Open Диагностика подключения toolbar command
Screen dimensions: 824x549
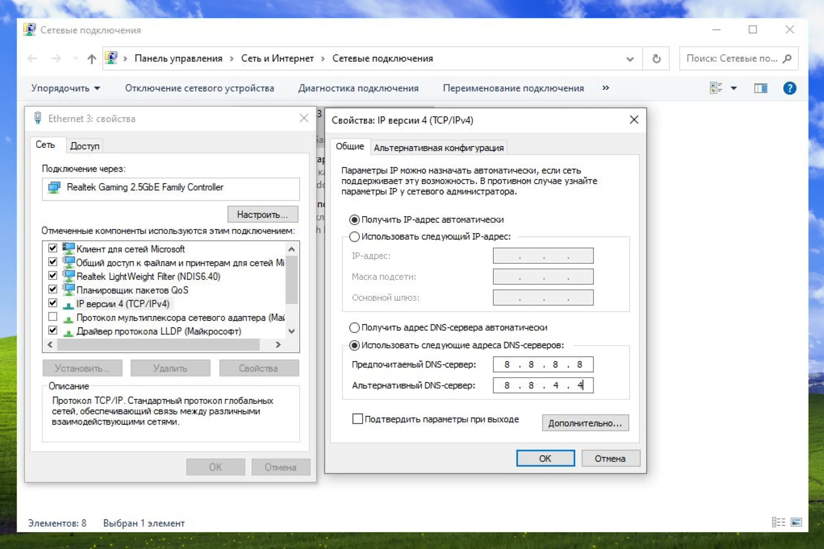358,88
